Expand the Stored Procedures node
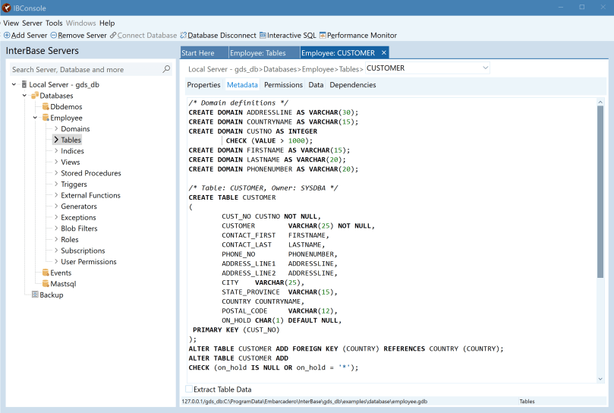 point(56,173)
